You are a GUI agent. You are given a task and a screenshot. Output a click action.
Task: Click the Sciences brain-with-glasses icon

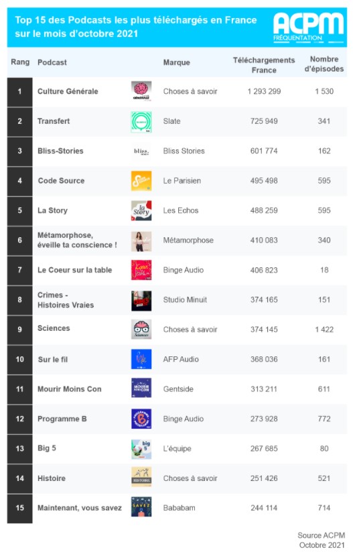pyautogui.click(x=141, y=330)
